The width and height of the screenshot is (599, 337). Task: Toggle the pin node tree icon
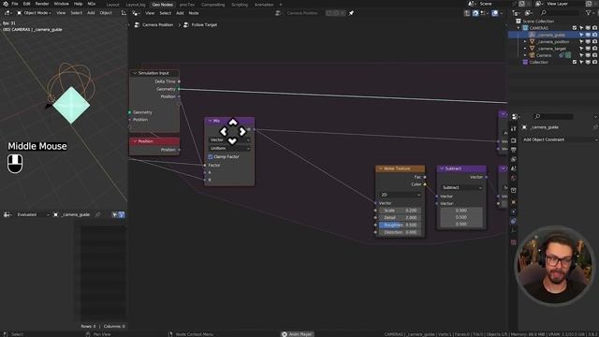[351, 13]
